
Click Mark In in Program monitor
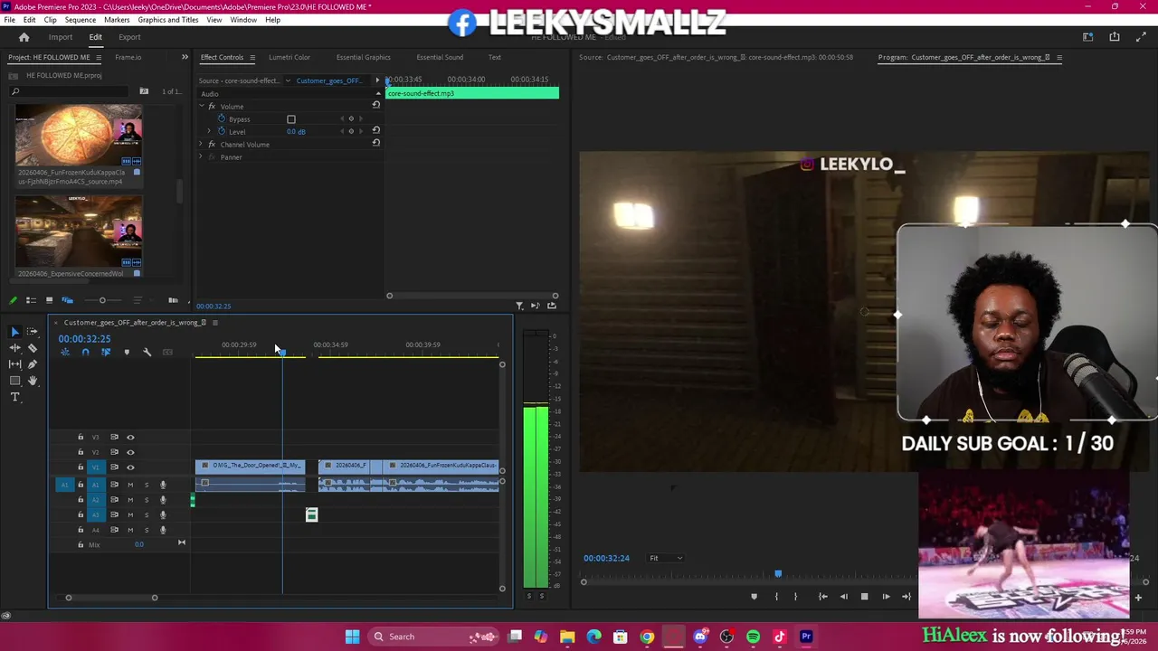click(776, 597)
